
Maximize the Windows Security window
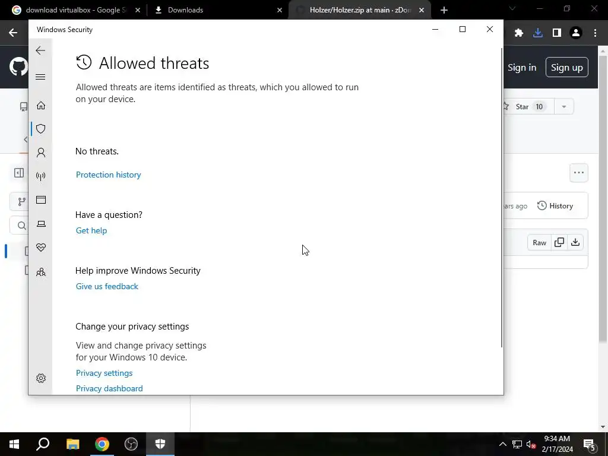[462, 29]
